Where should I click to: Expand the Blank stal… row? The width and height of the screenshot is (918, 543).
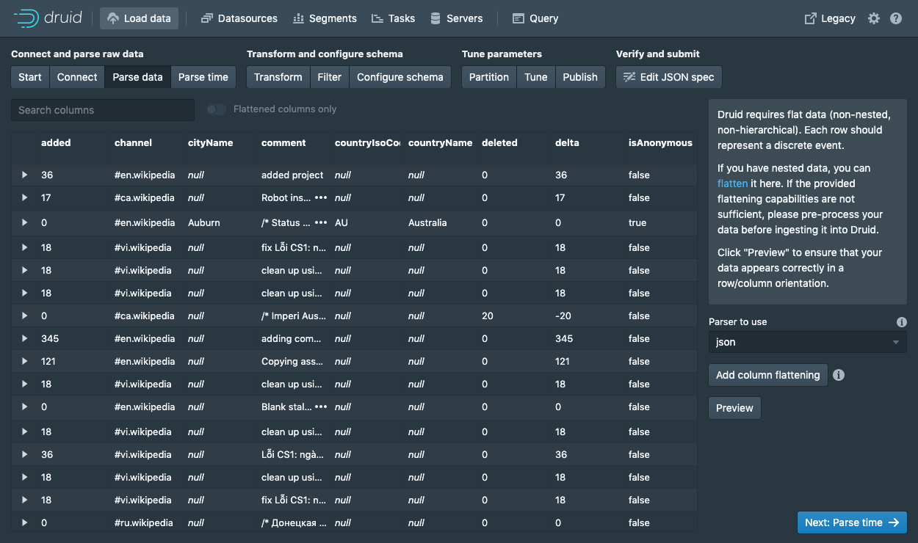coord(24,407)
